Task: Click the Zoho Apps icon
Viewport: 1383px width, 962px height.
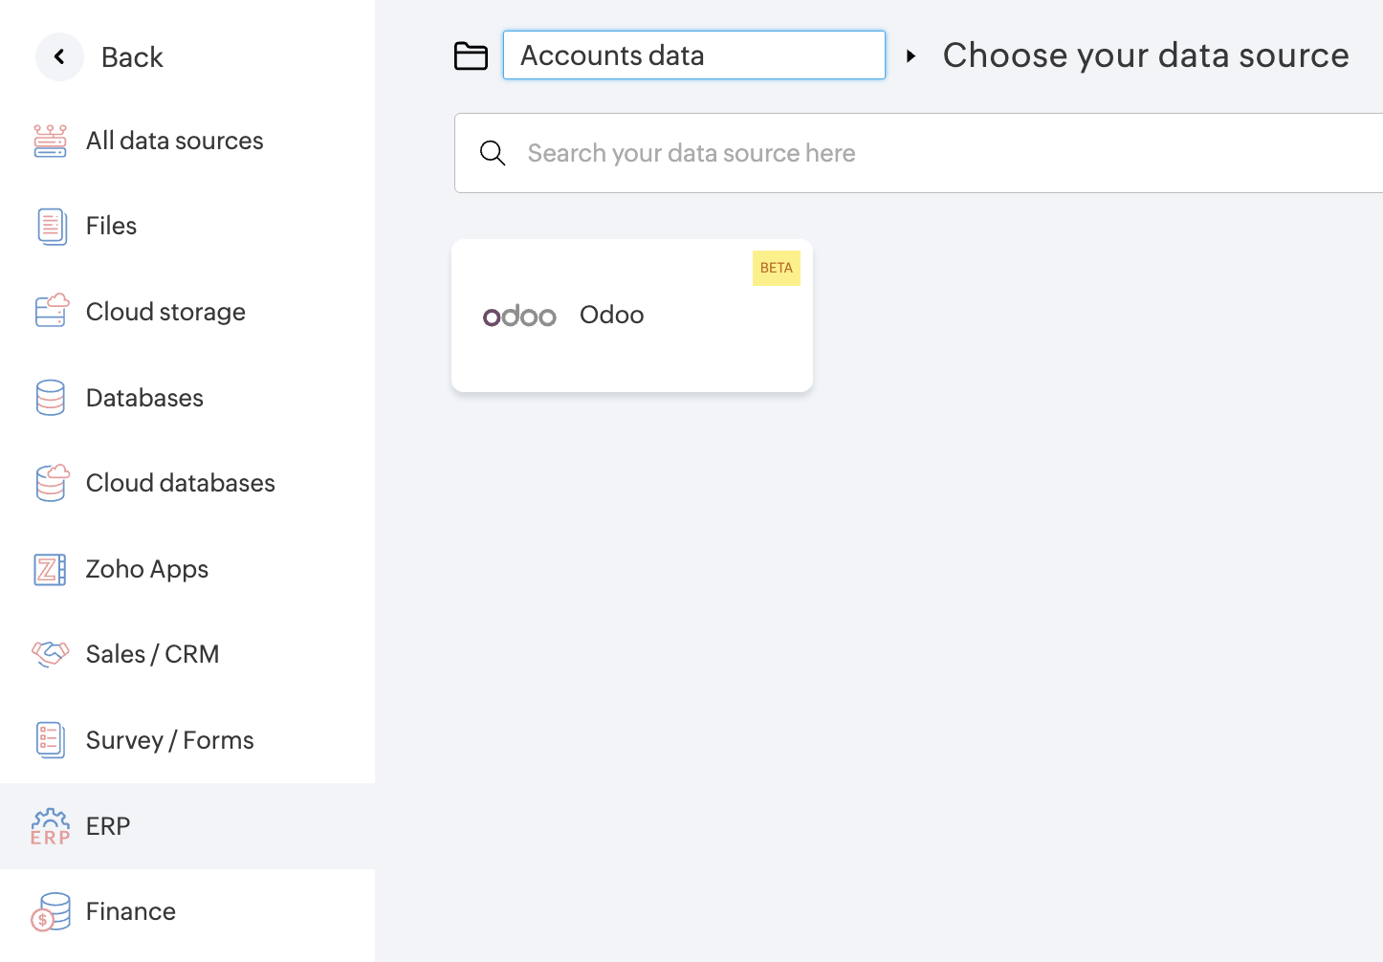Action: 51,569
